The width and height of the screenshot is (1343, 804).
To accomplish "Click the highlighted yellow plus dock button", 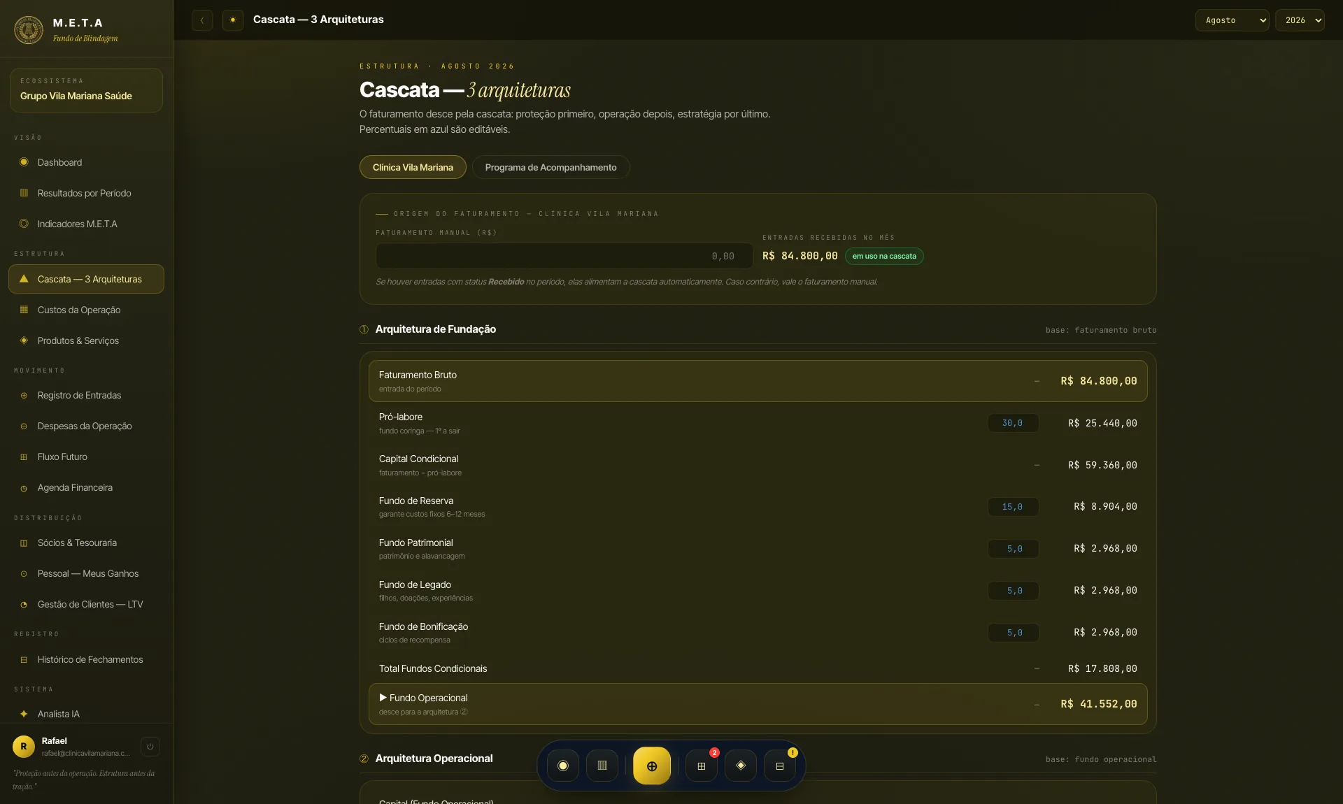I will click(x=652, y=766).
